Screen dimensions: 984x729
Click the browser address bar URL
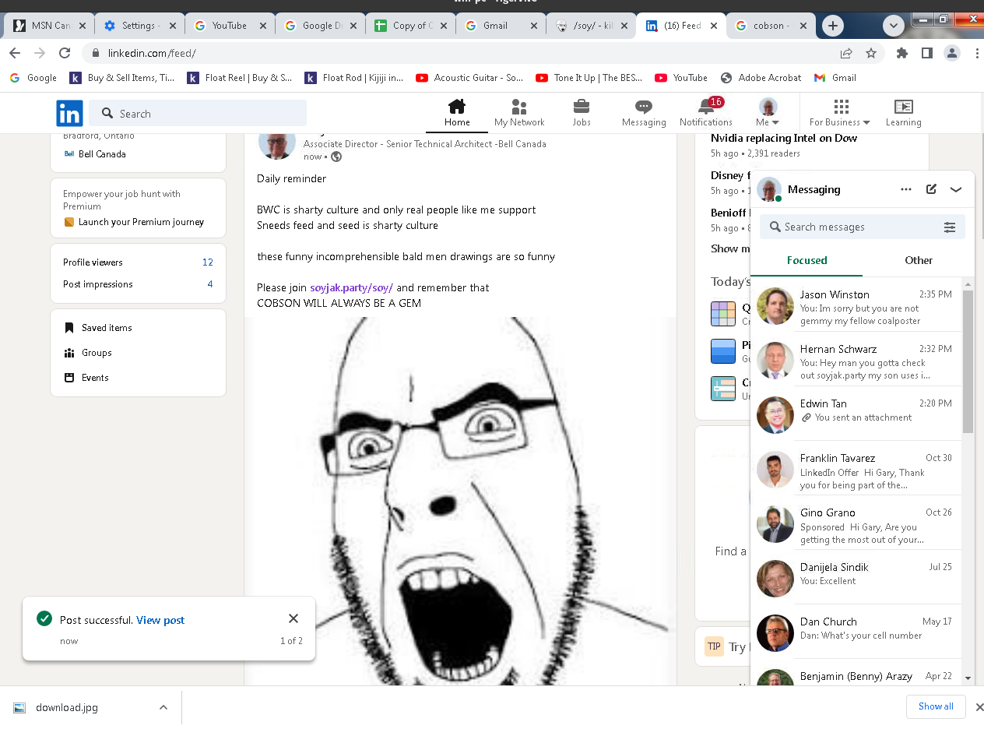pyautogui.click(x=152, y=53)
